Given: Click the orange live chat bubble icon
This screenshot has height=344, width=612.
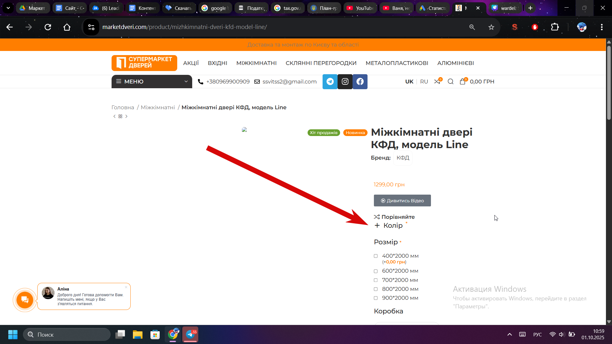Looking at the screenshot, I should tap(25, 300).
